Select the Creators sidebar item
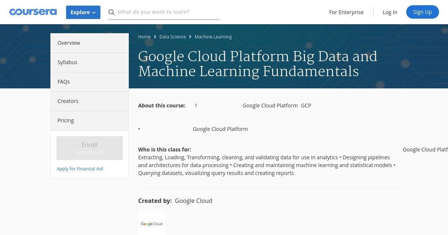 (90, 101)
